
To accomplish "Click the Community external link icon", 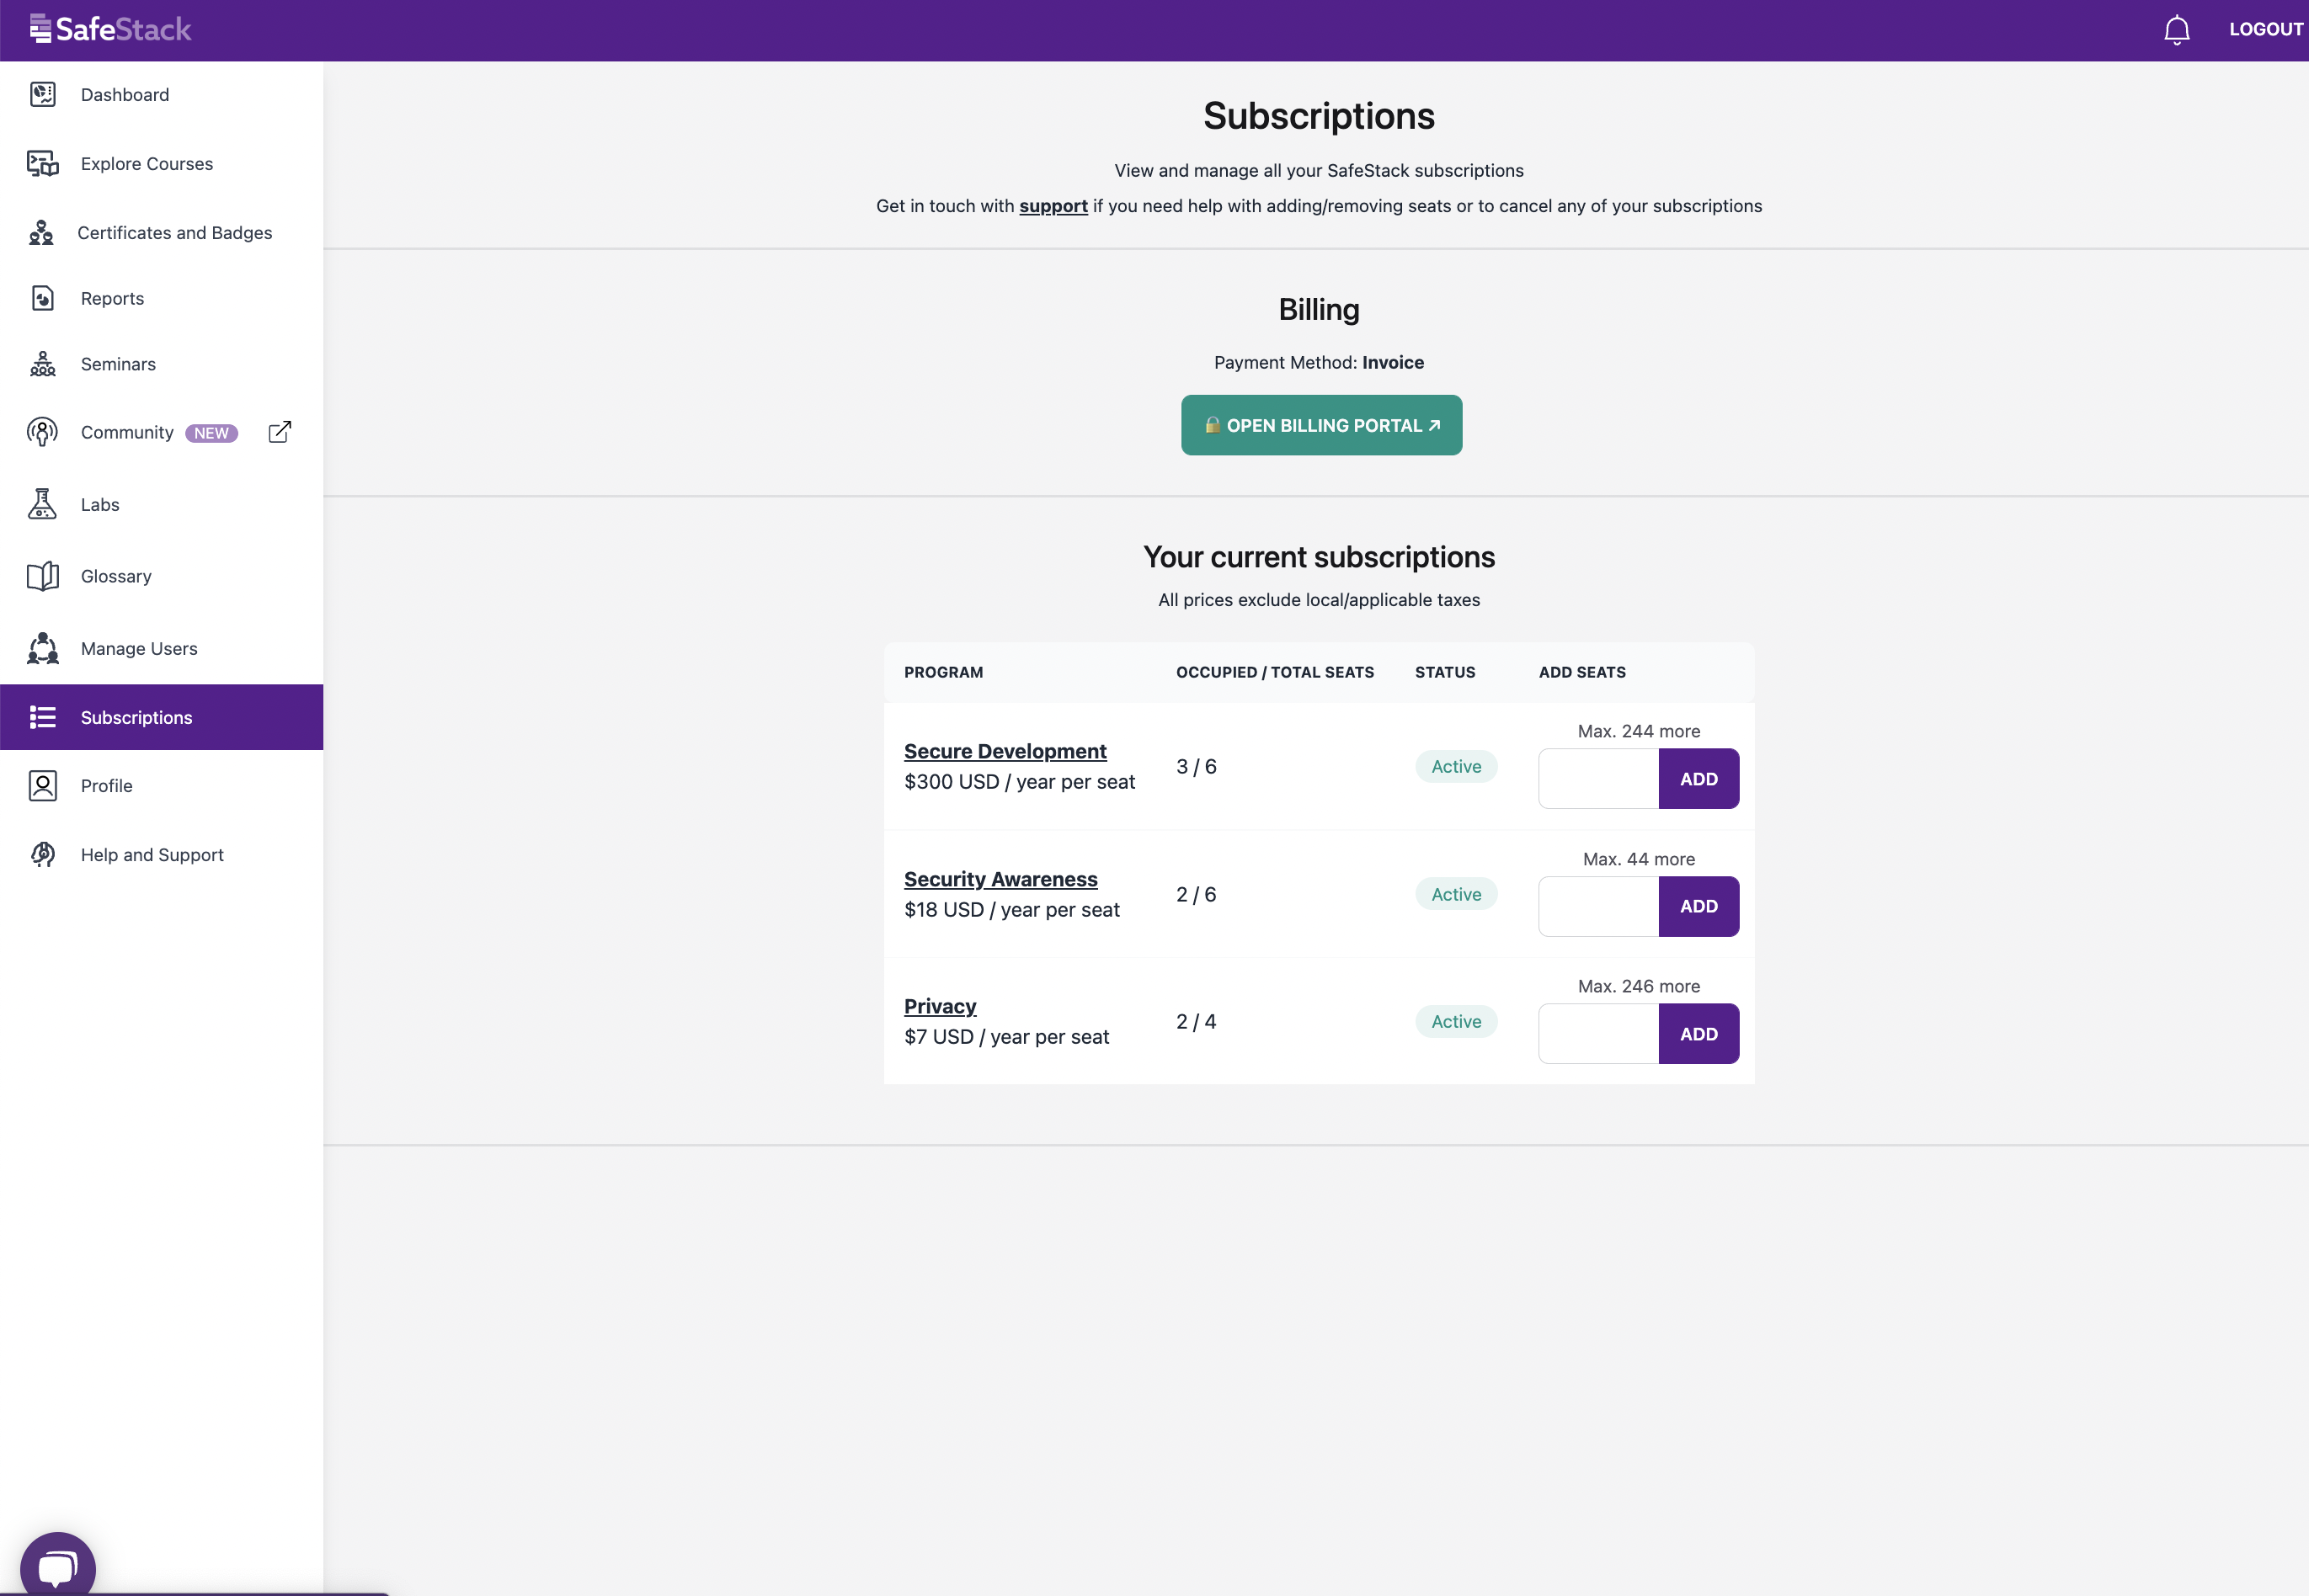I will [x=280, y=432].
